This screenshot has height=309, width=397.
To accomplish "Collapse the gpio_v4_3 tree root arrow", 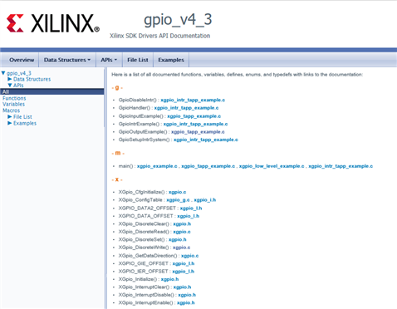I will tap(3, 73).
